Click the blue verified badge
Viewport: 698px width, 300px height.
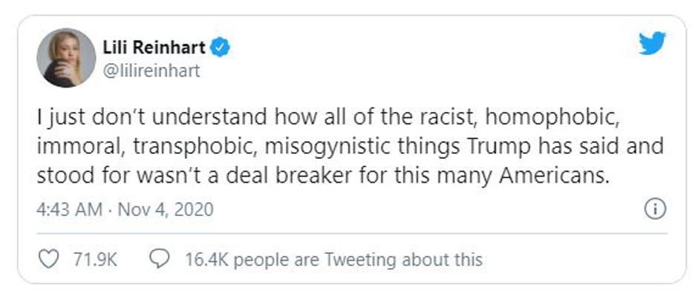(221, 48)
